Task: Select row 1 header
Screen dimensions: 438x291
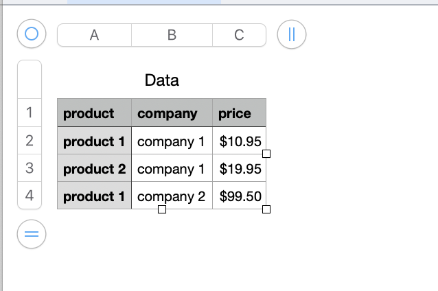Action: point(30,113)
